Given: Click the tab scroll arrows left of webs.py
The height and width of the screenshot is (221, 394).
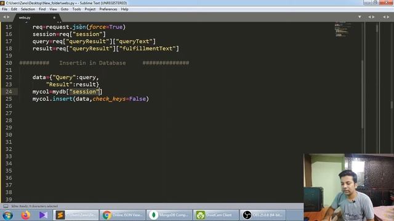Looking at the screenshot, I should pyautogui.click(x=6, y=17).
